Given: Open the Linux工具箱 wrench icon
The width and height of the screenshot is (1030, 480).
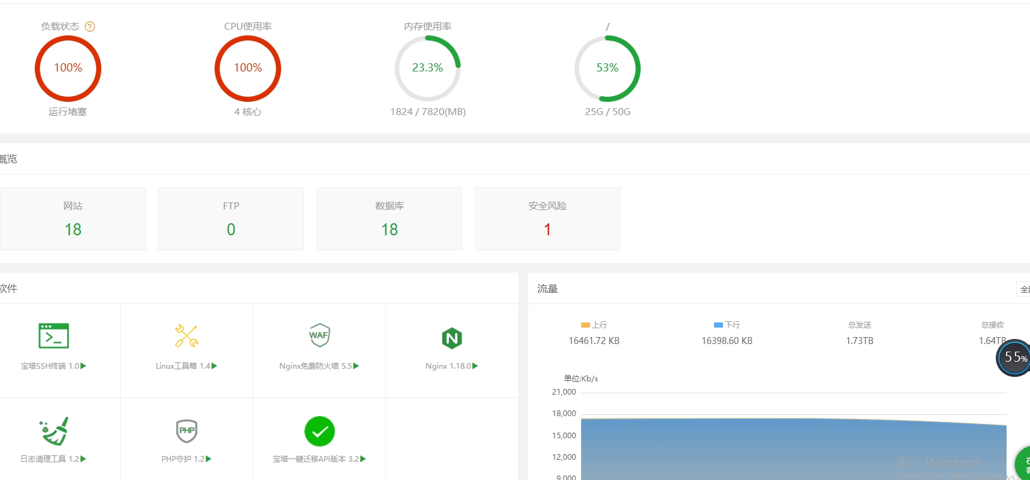Looking at the screenshot, I should tap(187, 336).
